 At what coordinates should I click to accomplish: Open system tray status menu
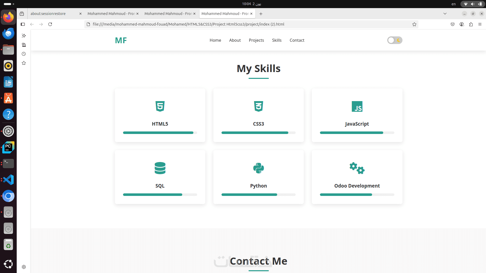coord(473,4)
